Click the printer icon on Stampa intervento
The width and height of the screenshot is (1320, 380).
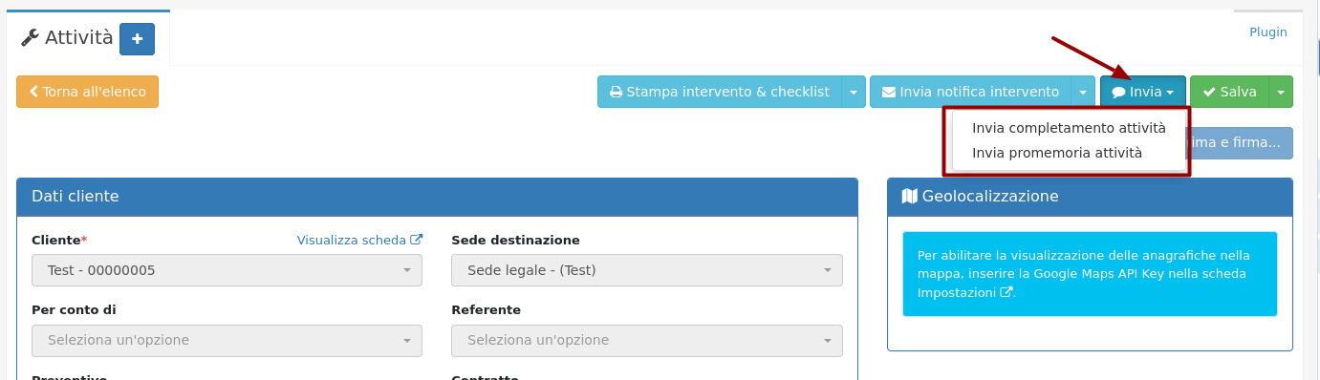[617, 93]
